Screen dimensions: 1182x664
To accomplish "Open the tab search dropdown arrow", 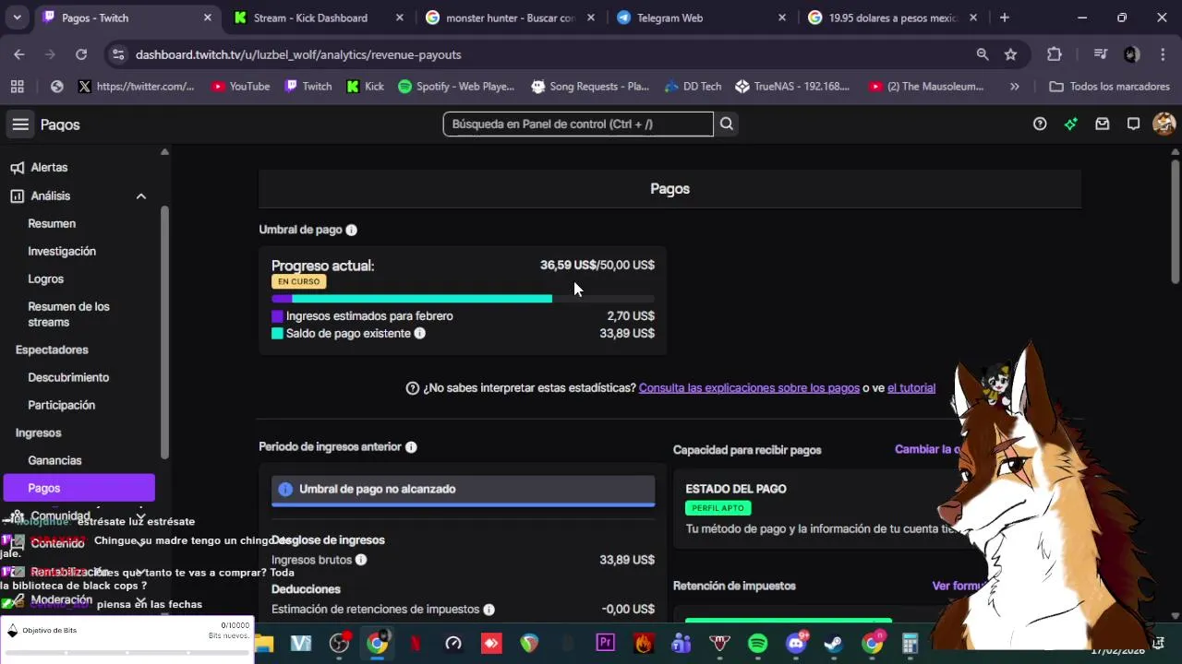I will (x=17, y=18).
